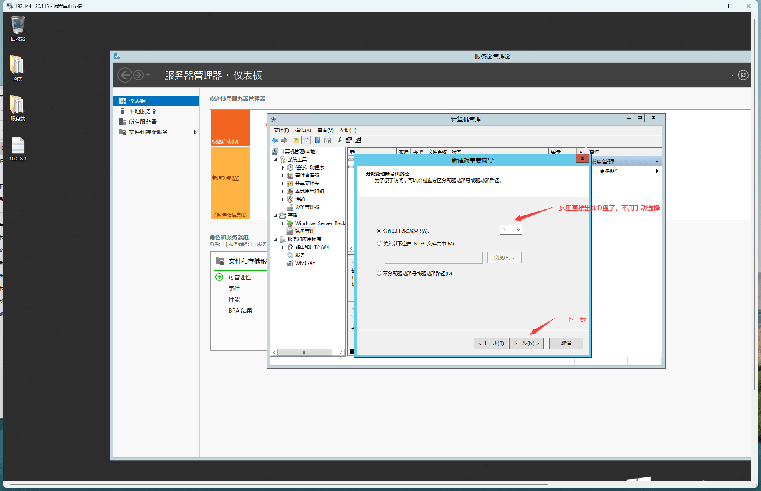Click the 下一步(N) button
The height and width of the screenshot is (491, 761).
coord(526,343)
